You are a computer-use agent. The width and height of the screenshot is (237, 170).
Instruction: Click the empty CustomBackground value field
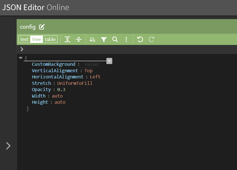click(90, 64)
